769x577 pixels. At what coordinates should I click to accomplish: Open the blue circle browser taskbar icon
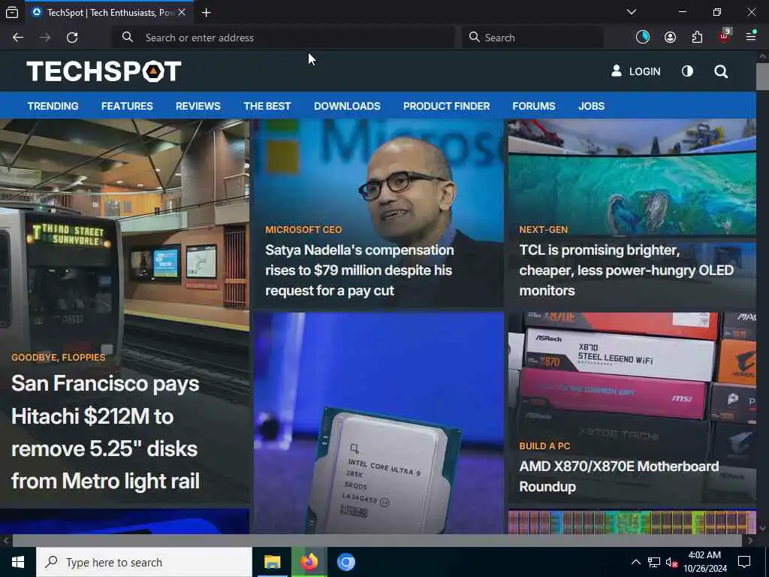[x=345, y=562]
